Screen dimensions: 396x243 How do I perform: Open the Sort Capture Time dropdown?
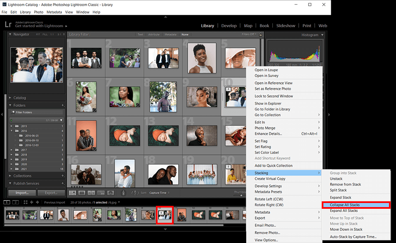pos(159,193)
